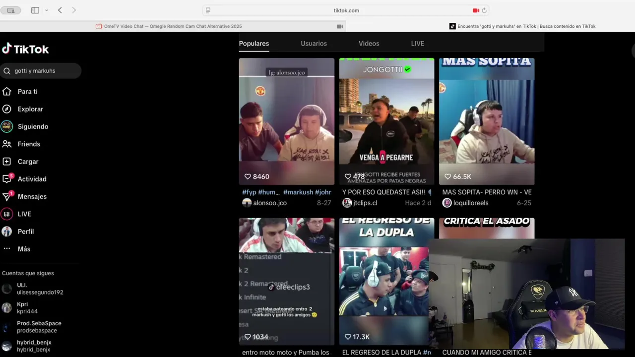Open the LIVE section in sidebar

pyautogui.click(x=24, y=214)
